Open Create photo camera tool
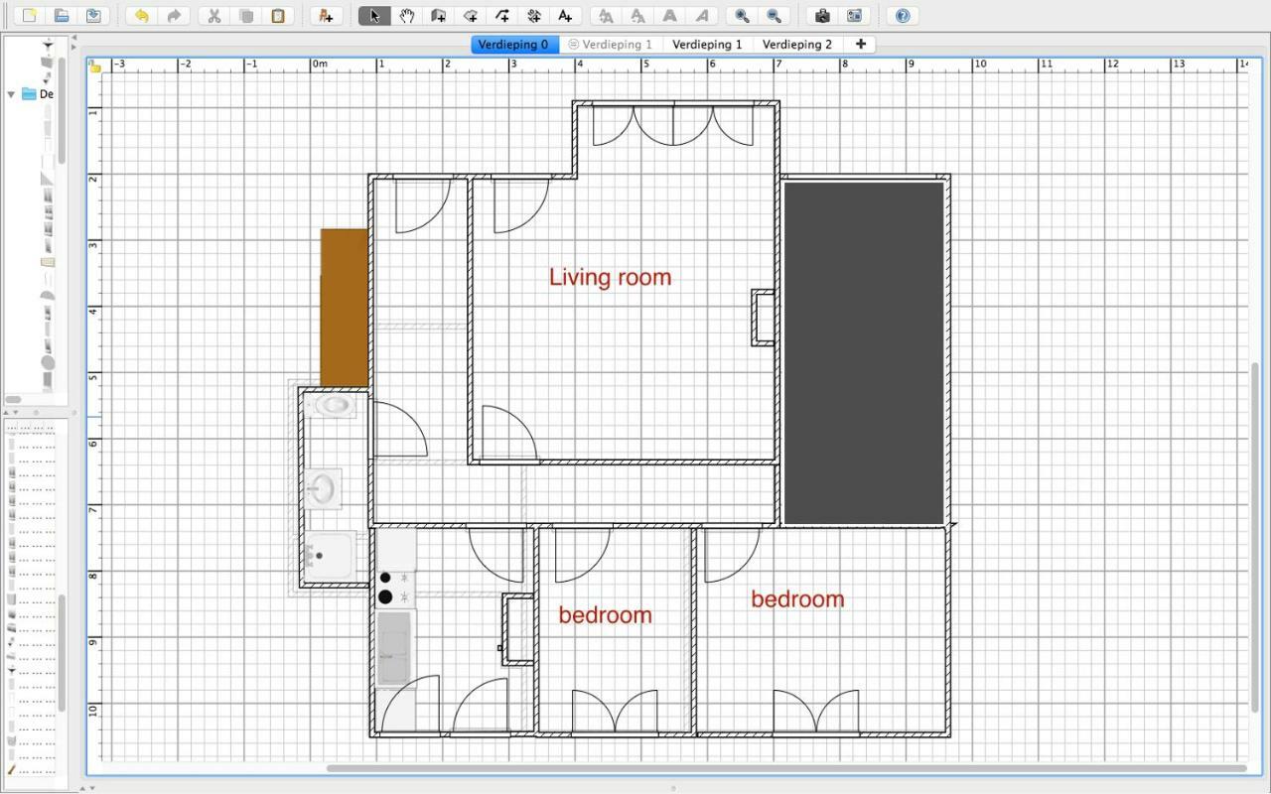Viewport: 1271px width, 794px height. pos(822,16)
